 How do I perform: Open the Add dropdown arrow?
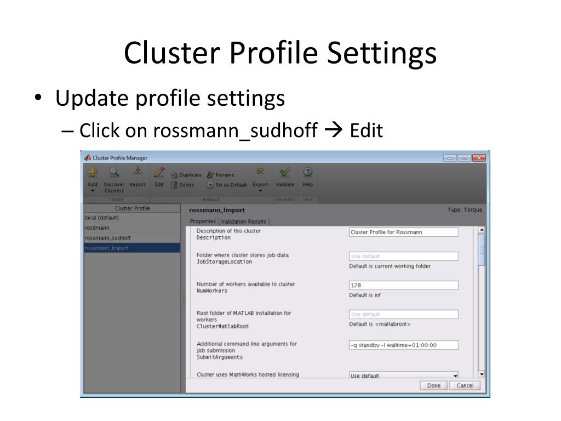pos(93,191)
